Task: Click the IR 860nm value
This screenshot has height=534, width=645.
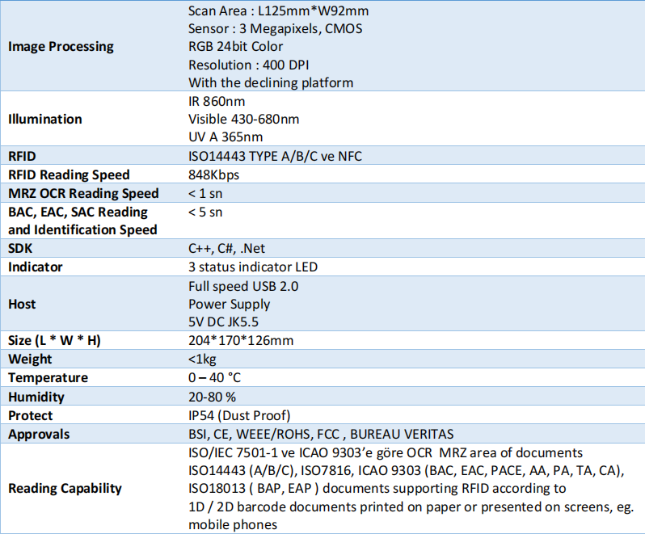Action: click(x=217, y=101)
